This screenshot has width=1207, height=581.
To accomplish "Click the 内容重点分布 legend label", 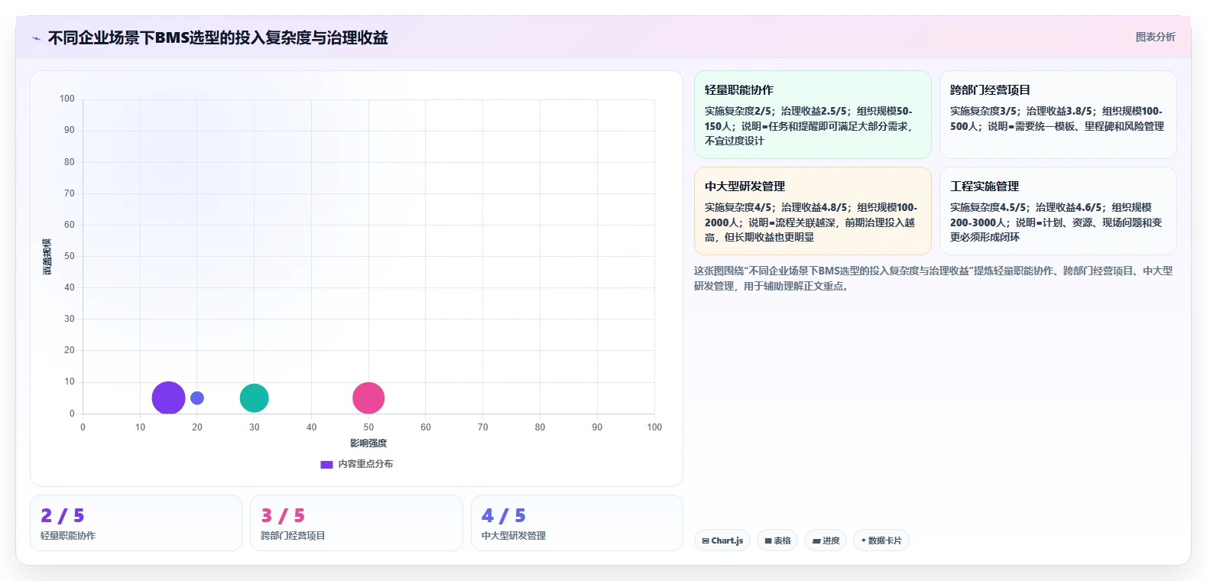I will [365, 464].
